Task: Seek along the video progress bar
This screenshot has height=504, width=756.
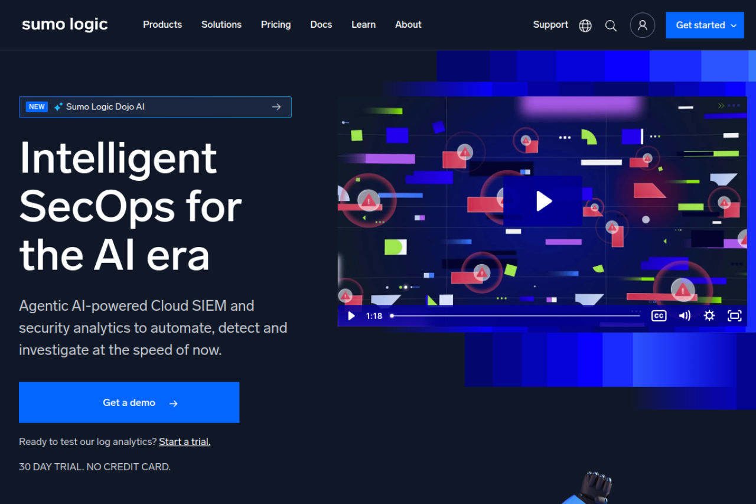Action: tap(515, 316)
